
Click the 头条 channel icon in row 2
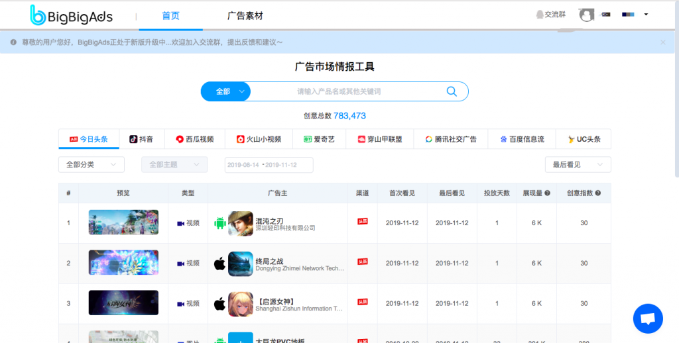pyautogui.click(x=363, y=262)
